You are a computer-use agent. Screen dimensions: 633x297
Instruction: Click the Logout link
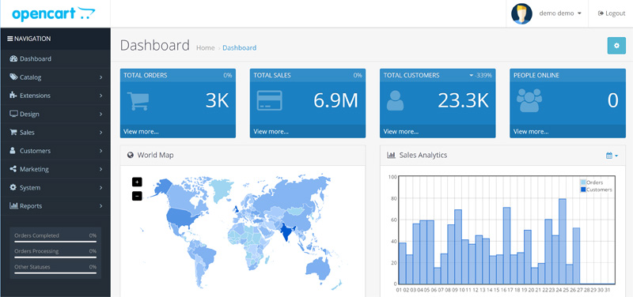[612, 13]
